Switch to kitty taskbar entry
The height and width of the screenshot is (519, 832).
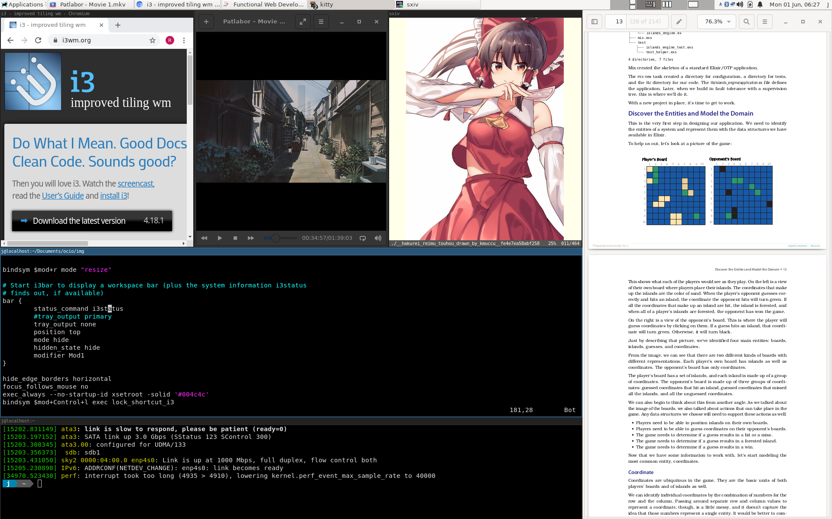coord(351,4)
